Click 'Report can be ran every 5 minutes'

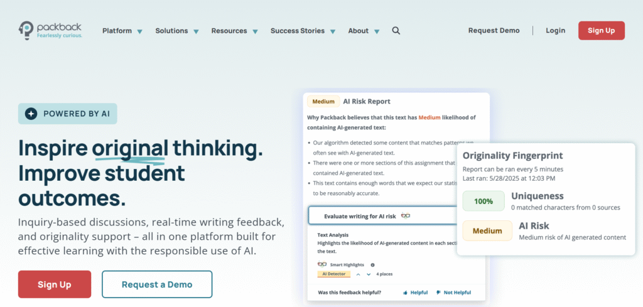pyautogui.click(x=513, y=170)
